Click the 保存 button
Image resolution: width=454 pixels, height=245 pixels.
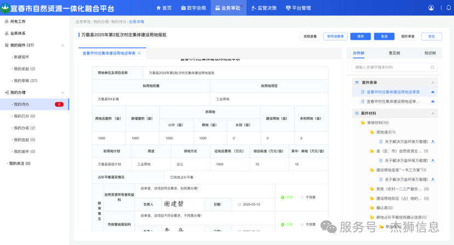pyautogui.click(x=360, y=36)
